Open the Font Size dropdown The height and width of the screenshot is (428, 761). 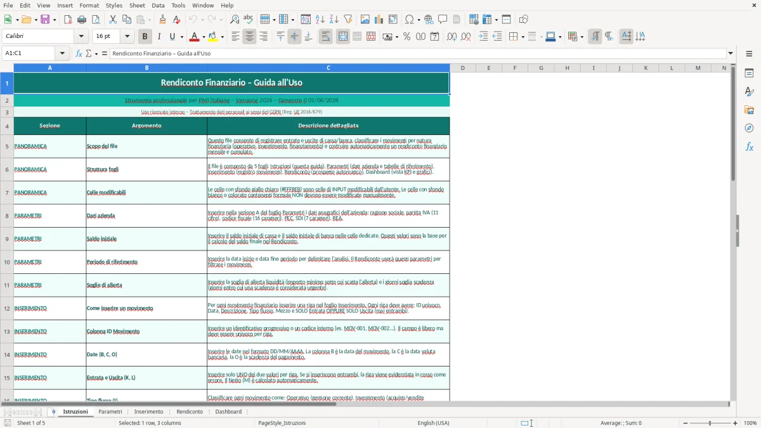[x=127, y=37]
